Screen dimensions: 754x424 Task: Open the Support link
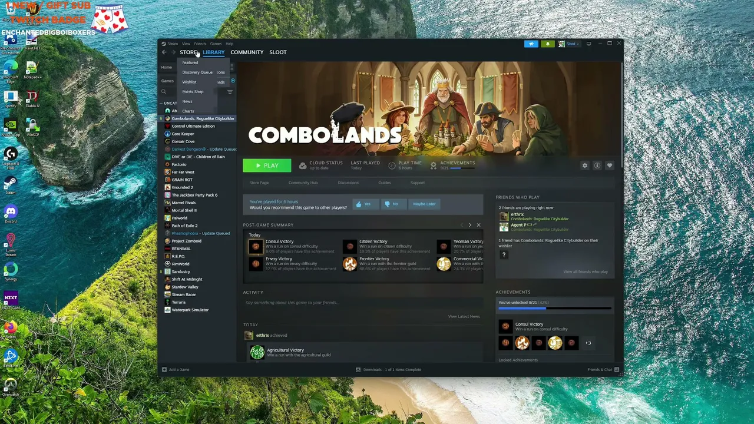418,183
